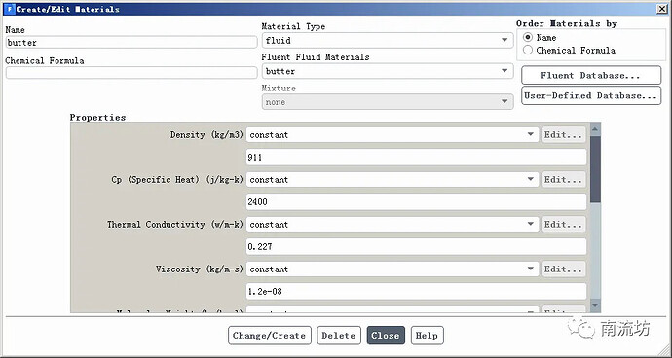Click the Name input field containing butter
The image size is (672, 358).
pyautogui.click(x=131, y=43)
